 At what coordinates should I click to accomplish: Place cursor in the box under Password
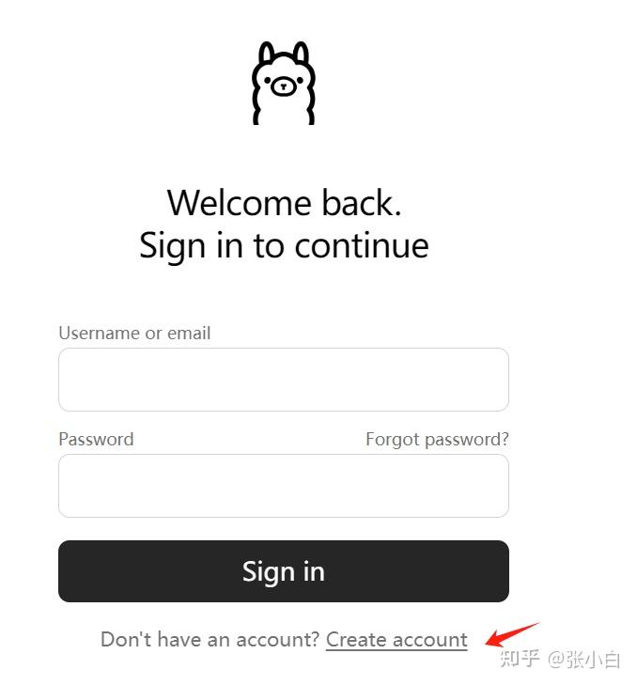[x=284, y=486]
